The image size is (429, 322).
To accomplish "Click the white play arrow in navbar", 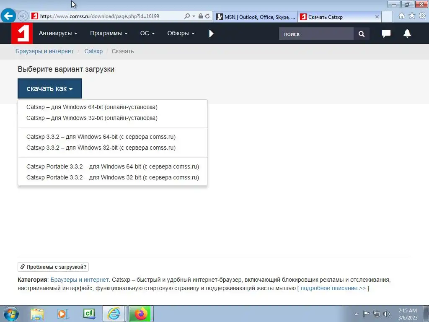I will pyautogui.click(x=211, y=34).
